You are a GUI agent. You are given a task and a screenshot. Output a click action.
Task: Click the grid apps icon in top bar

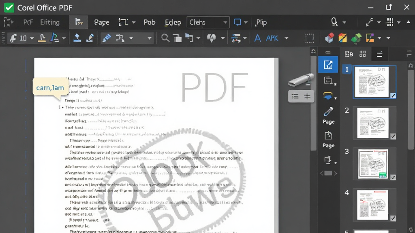coord(390,22)
